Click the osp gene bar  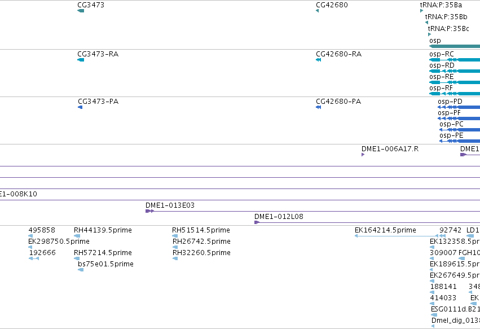pyautogui.click(x=455, y=46)
